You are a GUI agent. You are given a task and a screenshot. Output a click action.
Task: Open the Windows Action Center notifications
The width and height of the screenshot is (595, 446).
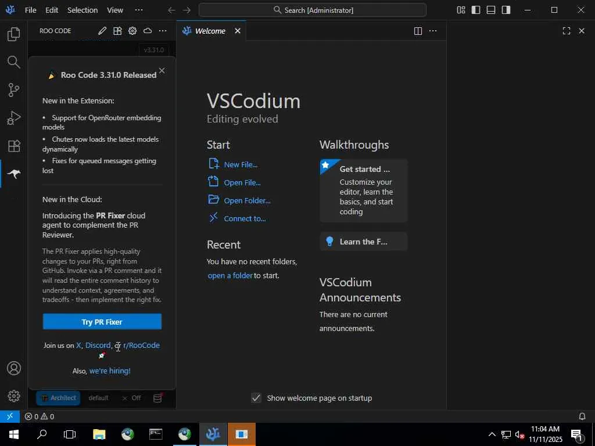pyautogui.click(x=578, y=434)
